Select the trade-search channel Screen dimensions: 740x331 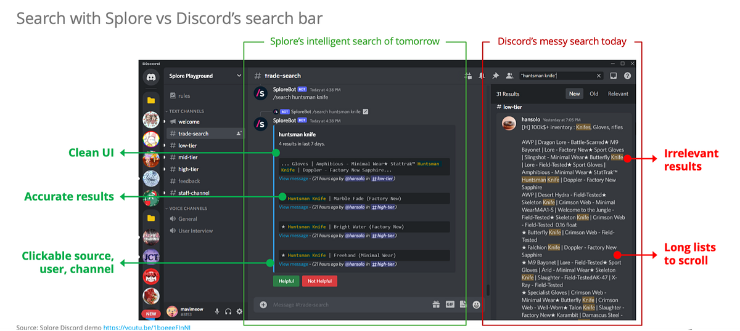coord(204,134)
